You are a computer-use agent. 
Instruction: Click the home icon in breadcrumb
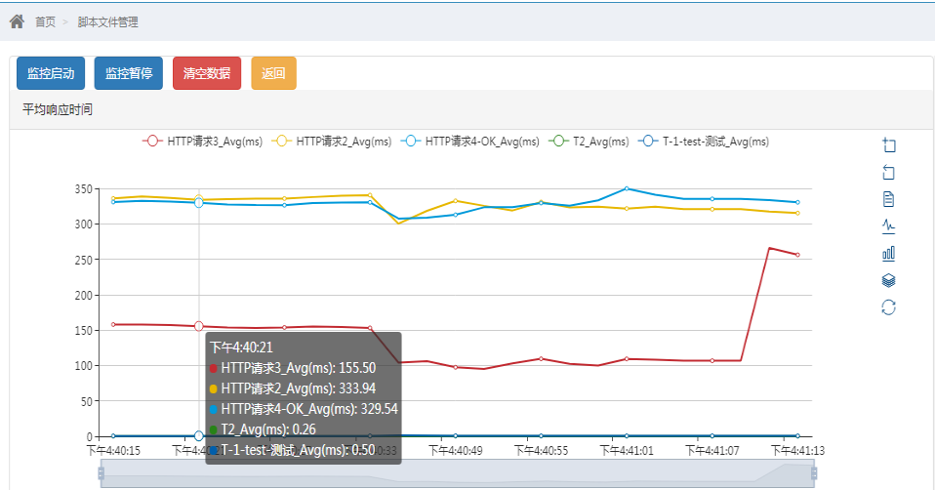[x=17, y=22]
